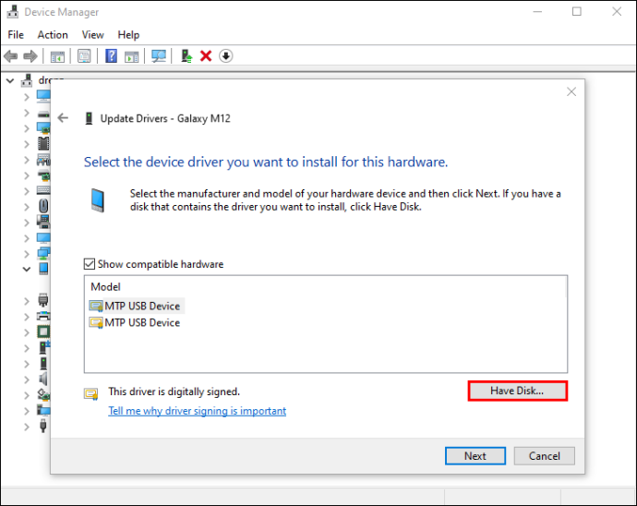Expand the Sound speaker category chevron
Viewport: 637px width, 506px height.
pos(27,379)
